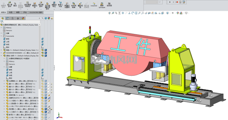228x120 pixels.
Task: Click the zoom magnifier icon in view toolbar
Action: [x=139, y=13]
